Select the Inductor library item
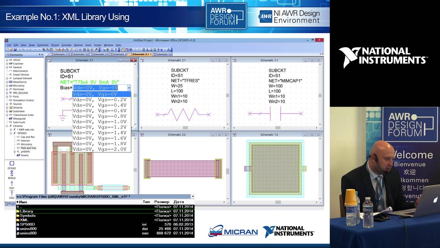 coord(25,141)
